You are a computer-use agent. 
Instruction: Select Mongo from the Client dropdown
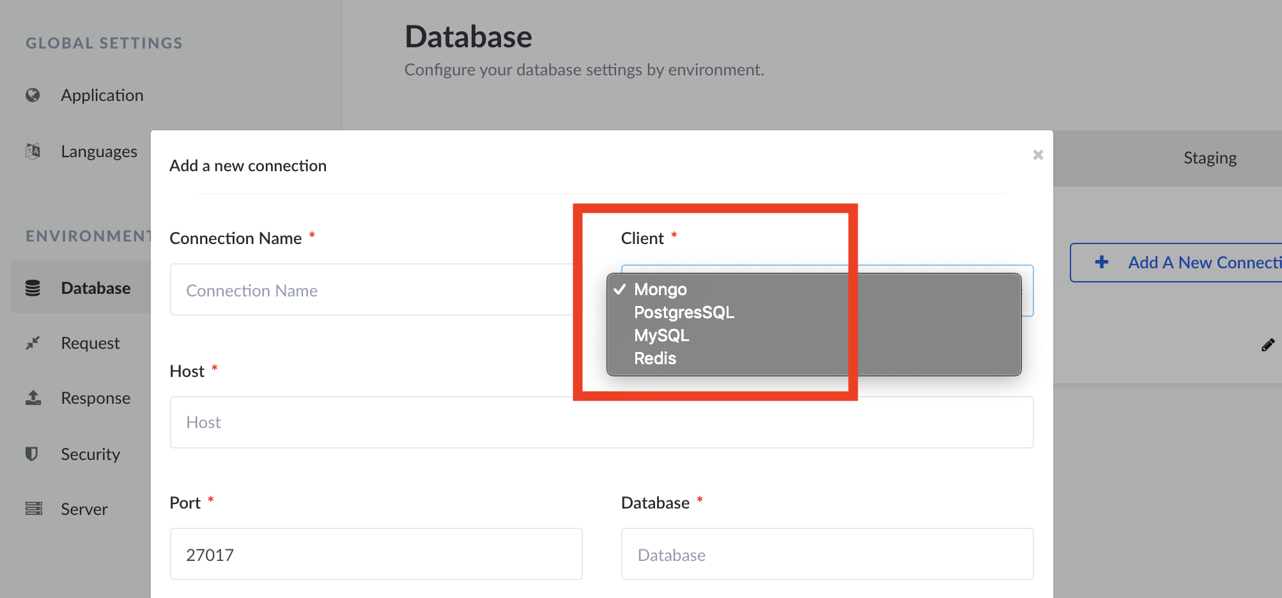coord(814,289)
